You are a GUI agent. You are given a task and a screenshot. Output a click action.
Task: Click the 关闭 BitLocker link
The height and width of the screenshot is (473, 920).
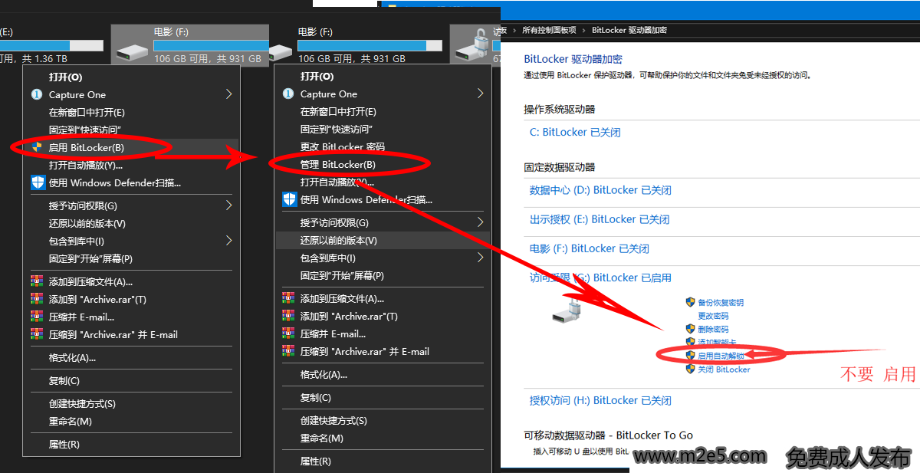coord(724,369)
